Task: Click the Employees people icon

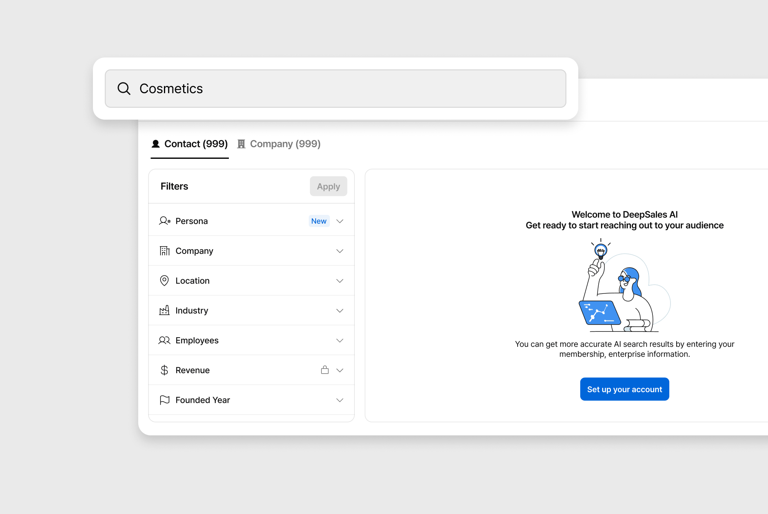Action: click(164, 340)
